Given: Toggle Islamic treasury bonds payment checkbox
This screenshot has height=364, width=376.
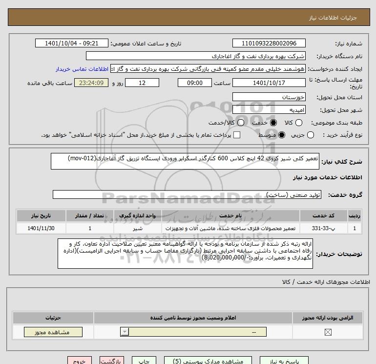Looking at the screenshot, I should coord(237,135).
